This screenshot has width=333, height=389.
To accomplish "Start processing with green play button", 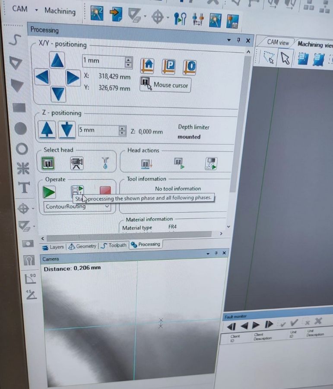I will 49,192.
